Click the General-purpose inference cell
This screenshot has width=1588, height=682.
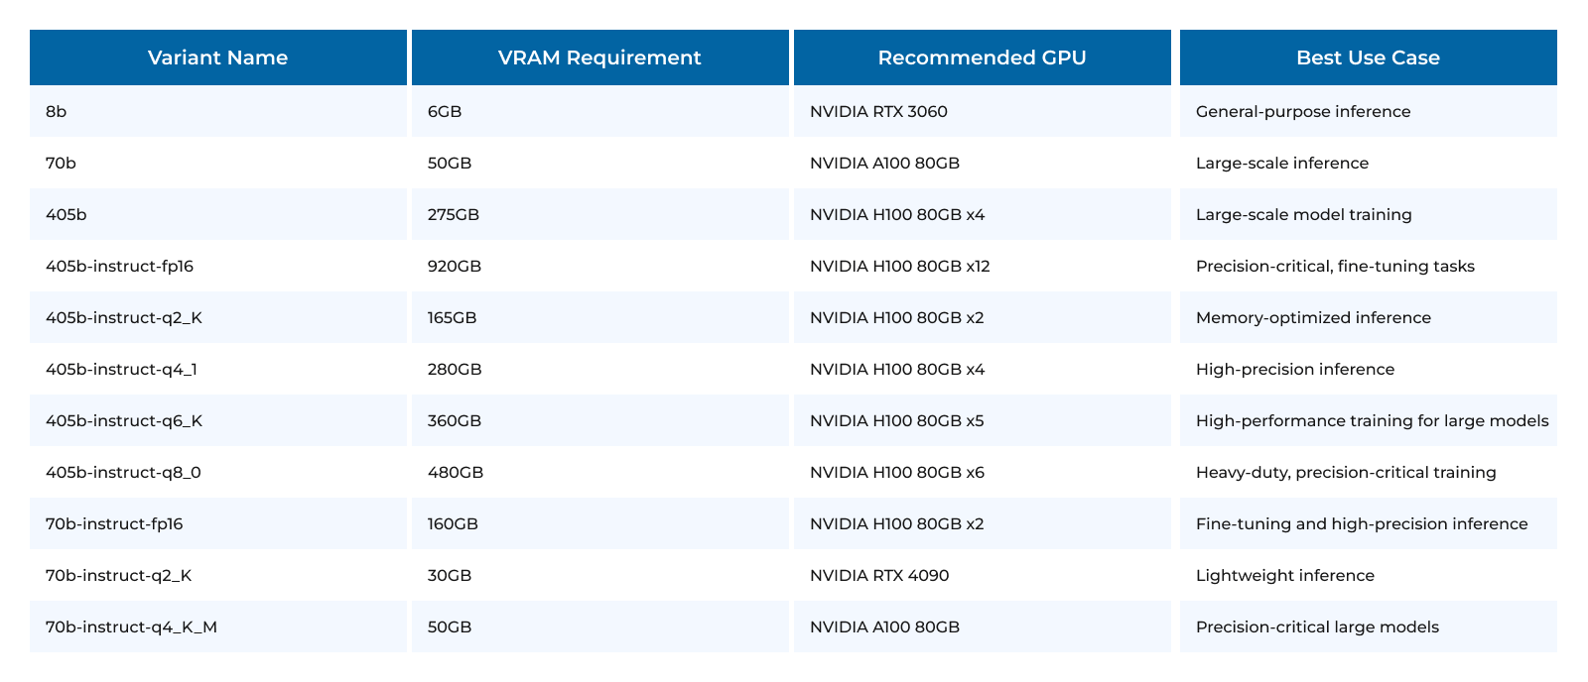(x=1303, y=112)
